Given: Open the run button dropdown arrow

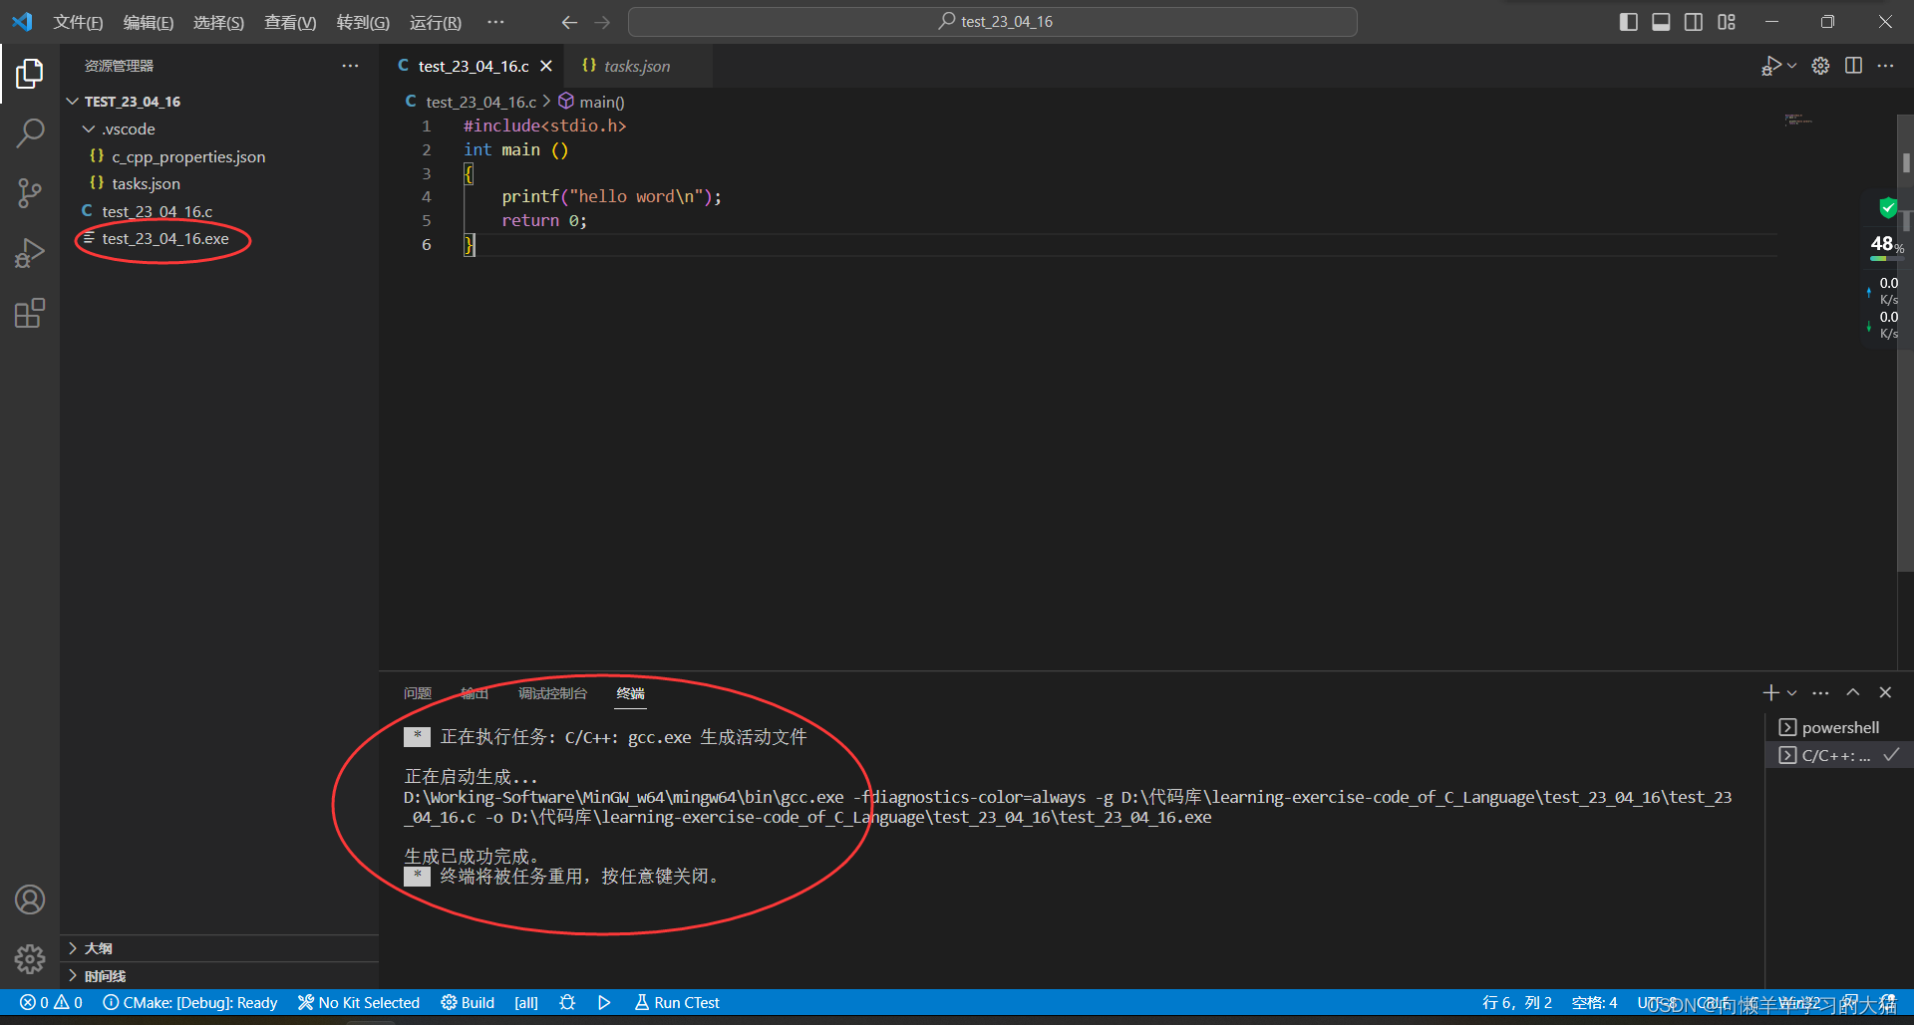Looking at the screenshot, I should tap(1792, 66).
